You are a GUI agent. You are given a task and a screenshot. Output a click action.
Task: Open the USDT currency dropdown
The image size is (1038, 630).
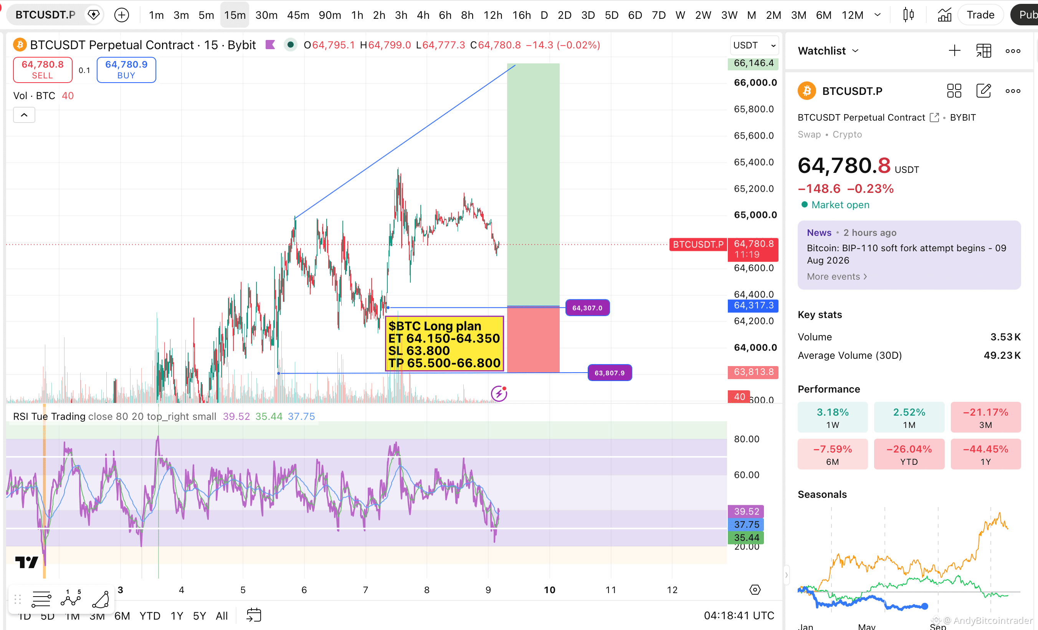tap(754, 45)
